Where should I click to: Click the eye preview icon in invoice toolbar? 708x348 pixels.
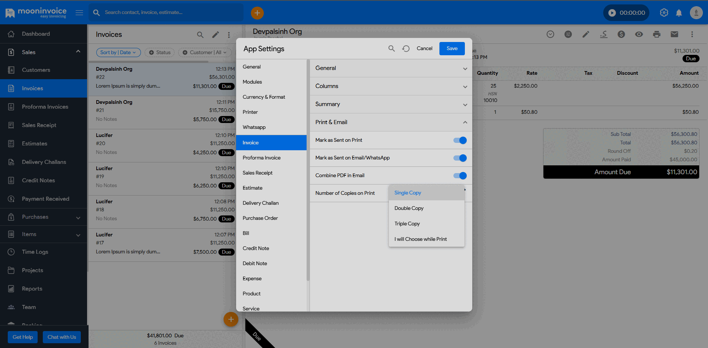coord(639,34)
